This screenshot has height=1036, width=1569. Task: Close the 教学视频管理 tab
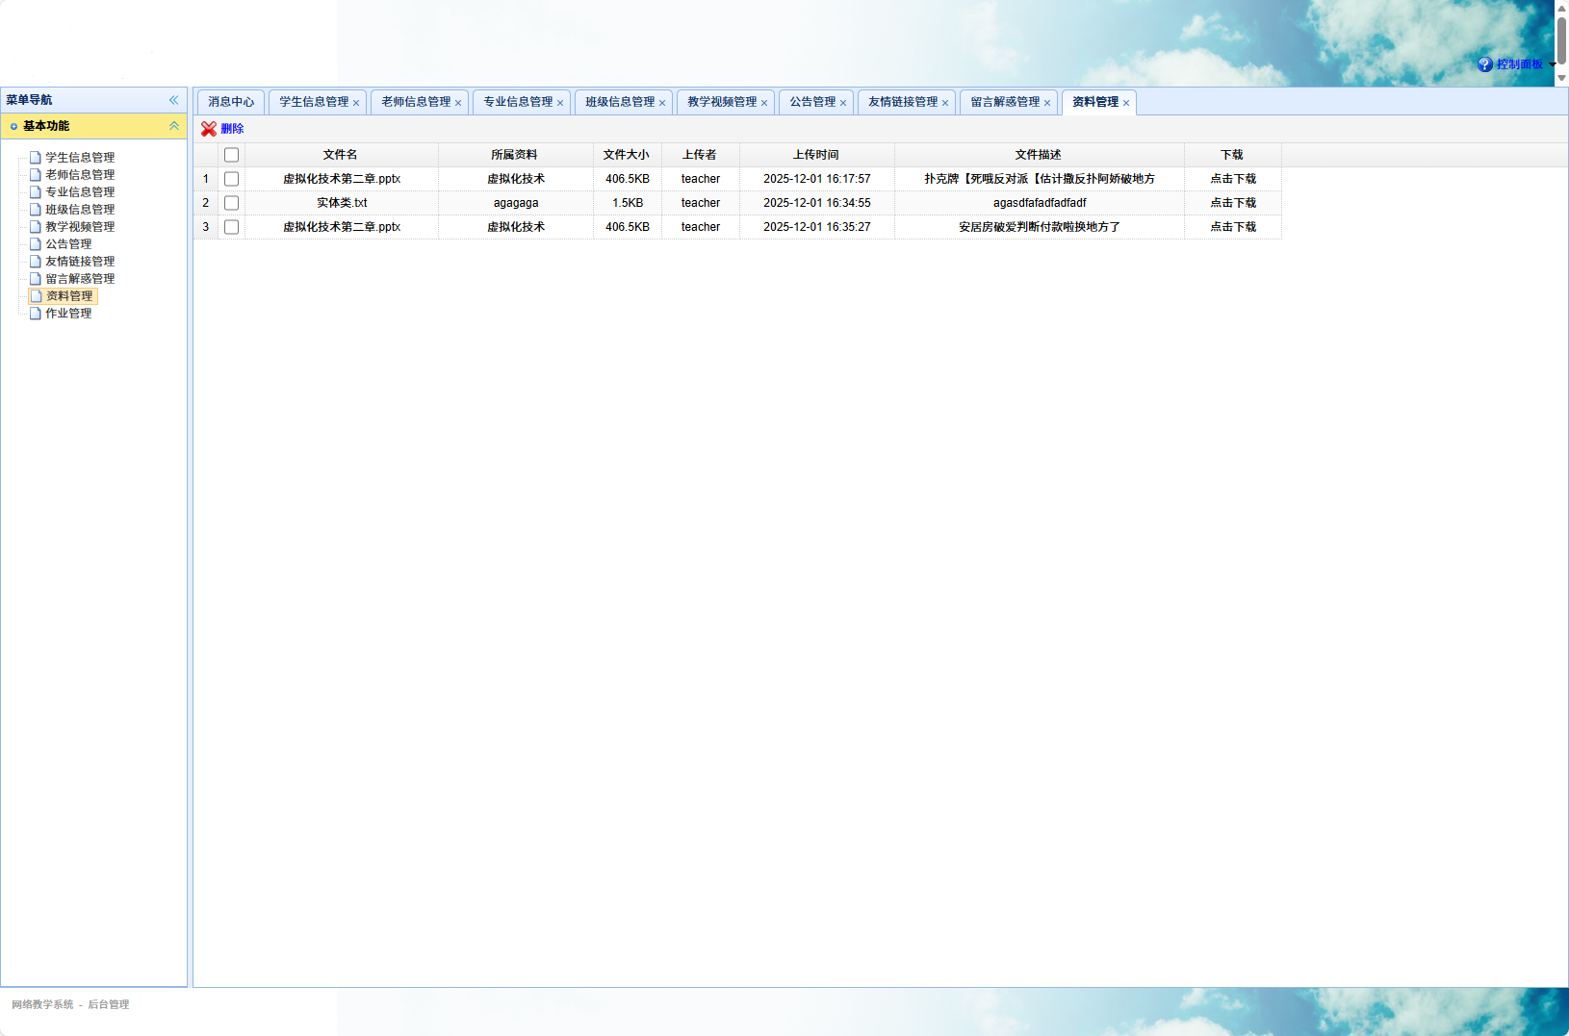764,103
